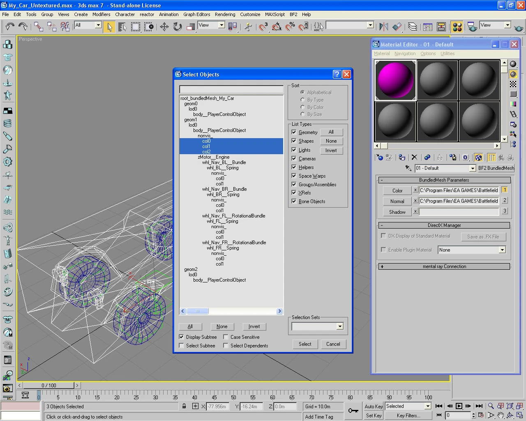This screenshot has width=526, height=421.
Task: Click the Undo arrow in main toolbar
Action: [10, 27]
